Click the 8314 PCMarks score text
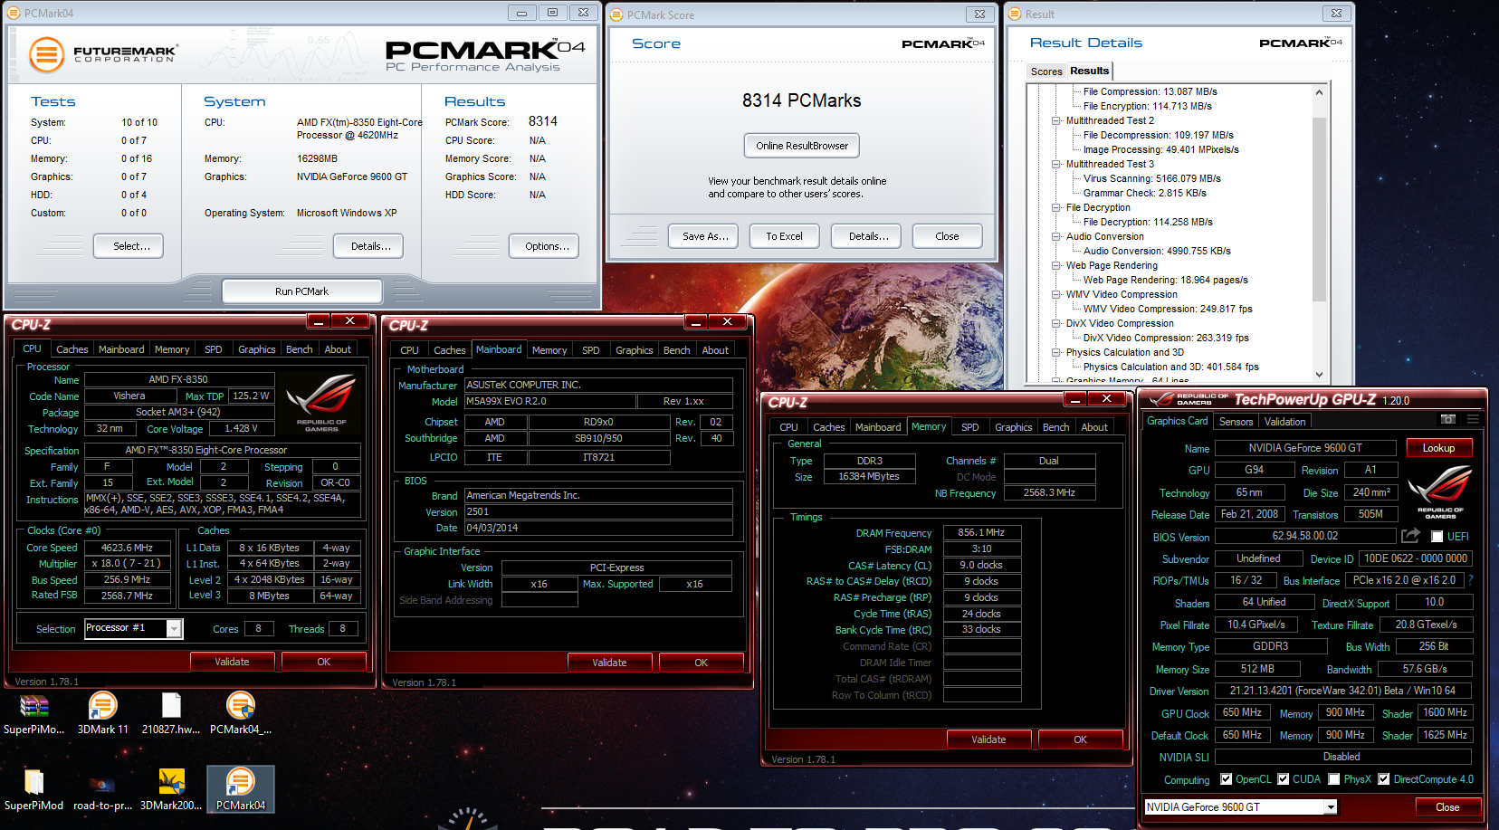The height and width of the screenshot is (830, 1499). pos(801,100)
